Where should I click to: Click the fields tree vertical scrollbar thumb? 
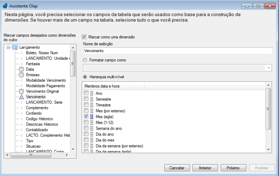coord(73,64)
